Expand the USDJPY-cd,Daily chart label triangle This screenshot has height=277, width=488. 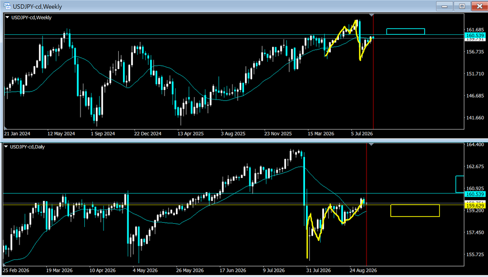click(x=6, y=147)
